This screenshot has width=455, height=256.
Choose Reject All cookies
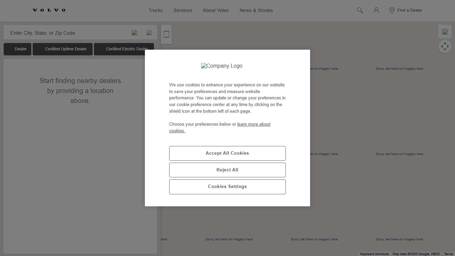point(227,170)
